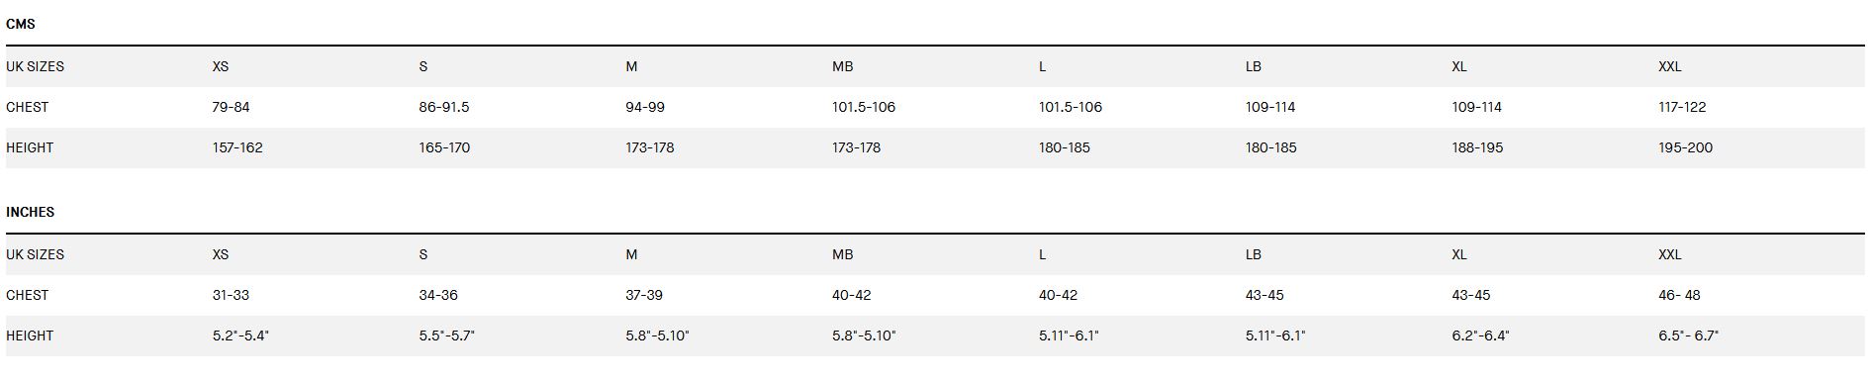1872x383 pixels.
Task: Click height value 5.5"-5.7" for size S
Action: [x=447, y=335]
